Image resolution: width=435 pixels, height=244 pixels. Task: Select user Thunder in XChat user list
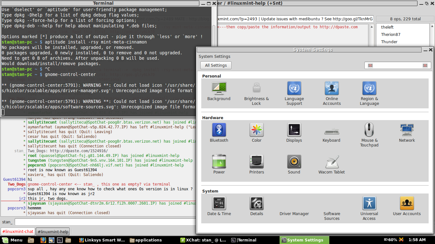click(389, 42)
